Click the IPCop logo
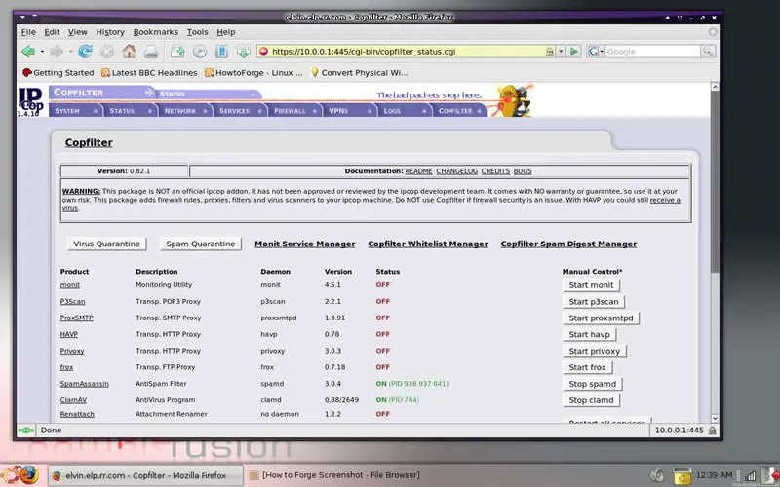Image resolution: width=780 pixels, height=487 pixels. [31, 101]
